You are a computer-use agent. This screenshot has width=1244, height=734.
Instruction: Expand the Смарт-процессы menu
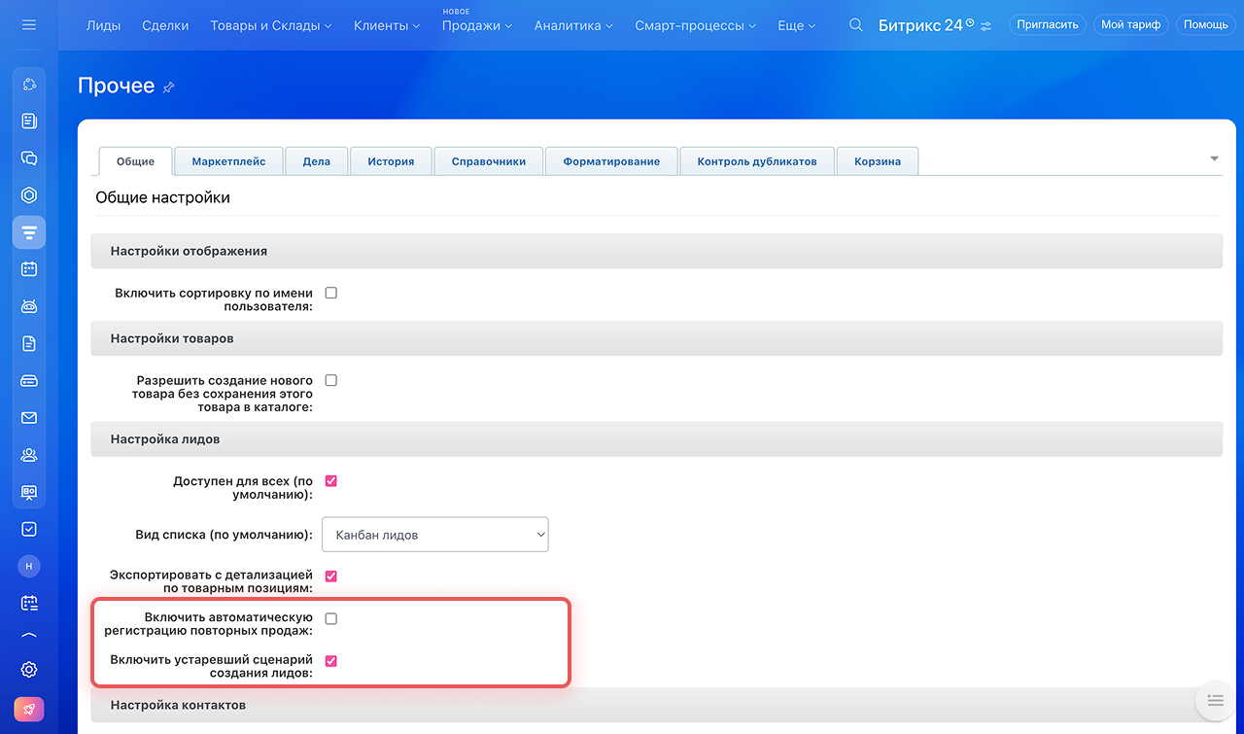pyautogui.click(x=696, y=25)
